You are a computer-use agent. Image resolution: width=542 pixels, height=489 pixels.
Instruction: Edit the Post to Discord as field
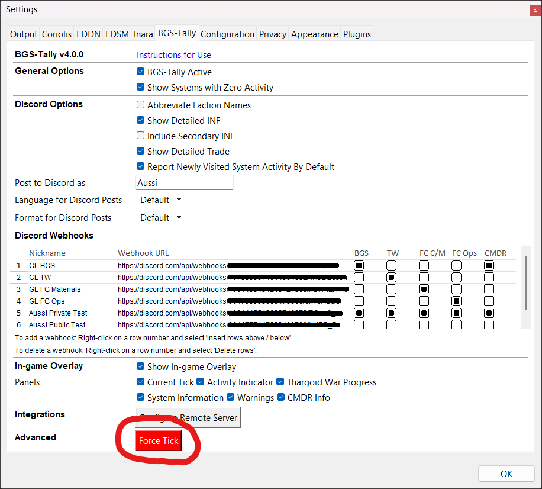click(185, 182)
